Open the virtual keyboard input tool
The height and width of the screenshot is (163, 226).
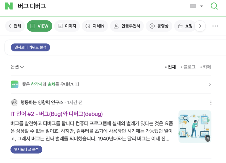coord(193,6)
